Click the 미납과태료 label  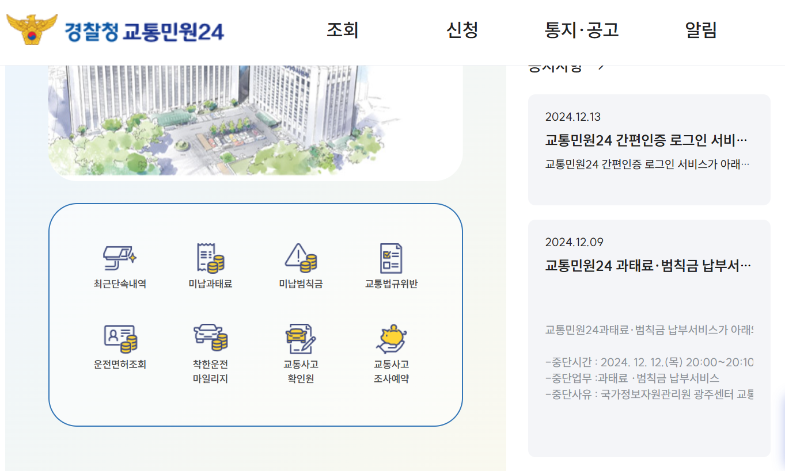pos(210,284)
